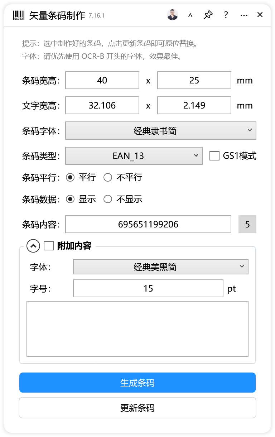
Task: Collapse the panel with the caret icon
Action: pyautogui.click(x=190, y=15)
